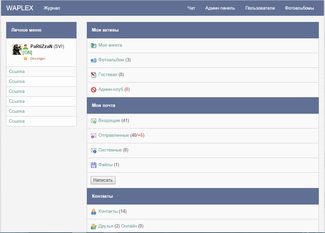Open the Онлайн friends link

pyautogui.click(x=129, y=226)
